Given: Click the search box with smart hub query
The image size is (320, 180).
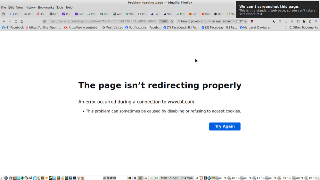Looking at the screenshot, I should 212,21.
